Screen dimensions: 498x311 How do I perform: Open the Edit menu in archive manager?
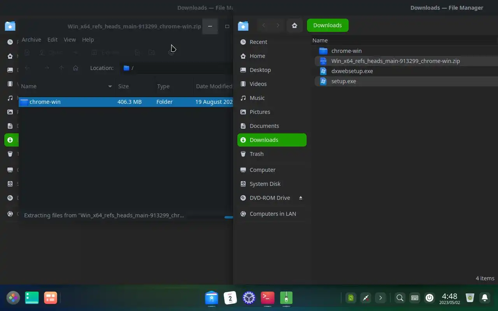point(53,40)
